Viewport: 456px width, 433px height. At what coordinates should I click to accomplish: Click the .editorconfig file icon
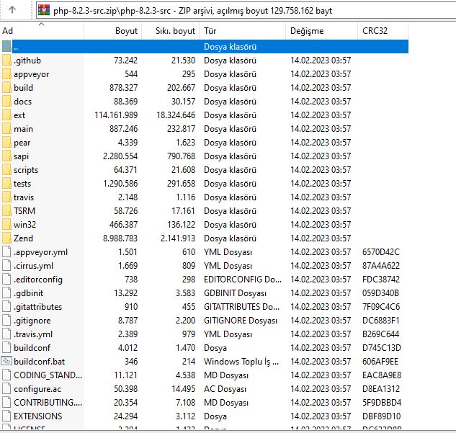[6, 279]
